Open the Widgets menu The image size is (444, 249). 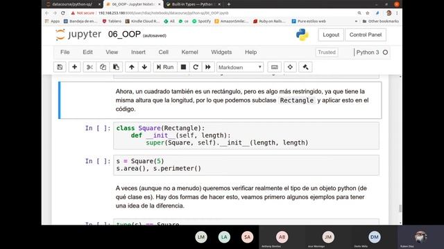[x=221, y=53]
